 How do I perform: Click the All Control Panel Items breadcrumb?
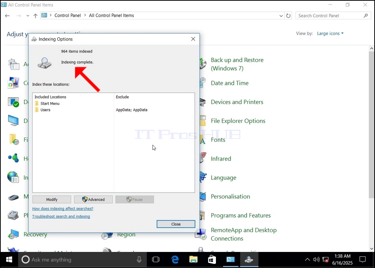coord(112,15)
